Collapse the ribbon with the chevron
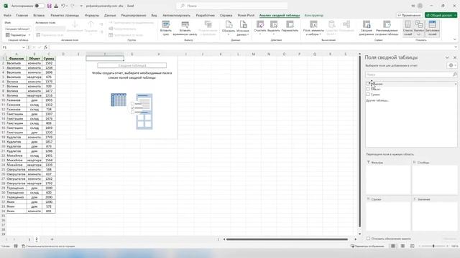This screenshot has height=258, width=460. click(x=455, y=39)
